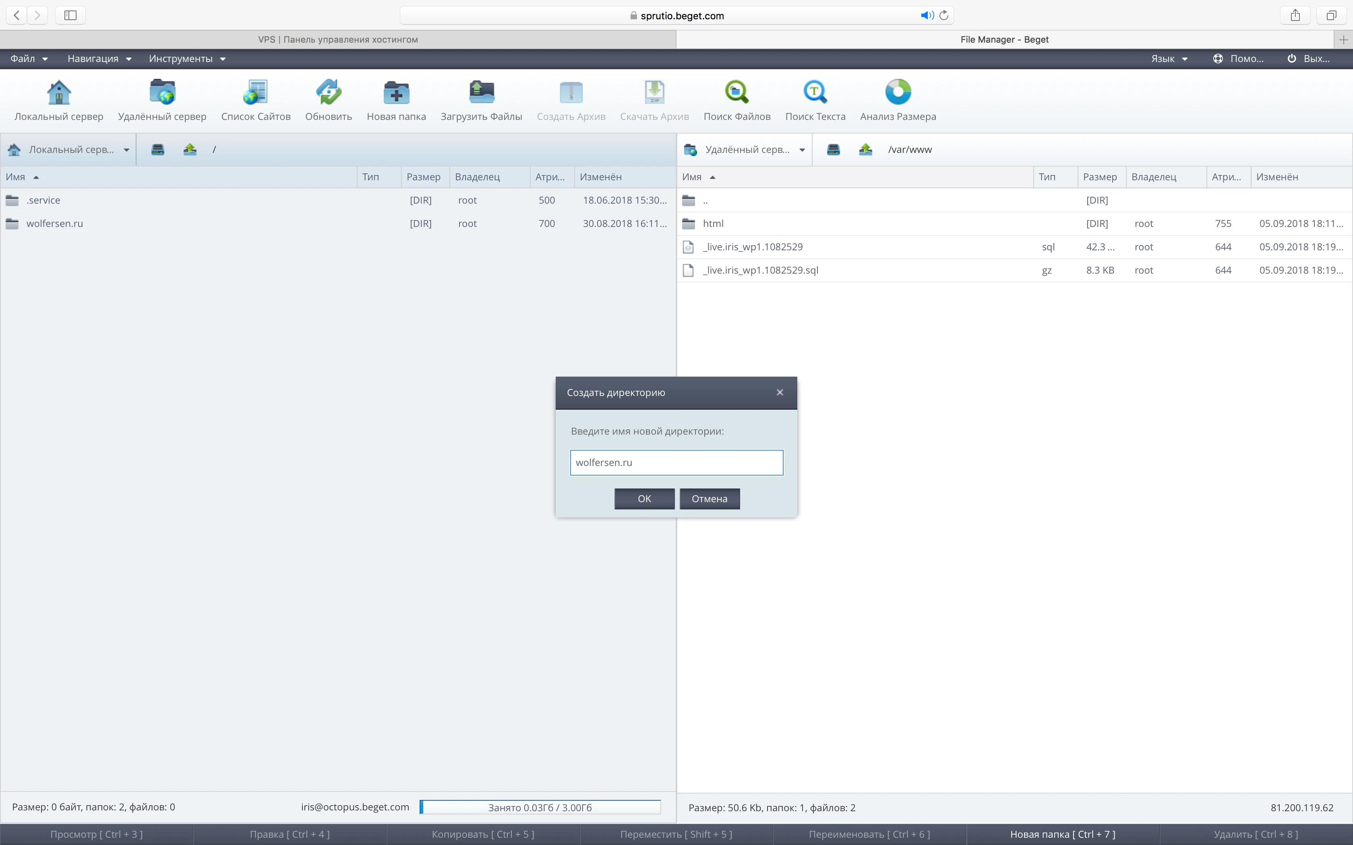The height and width of the screenshot is (845, 1353).
Task: Open Удалённый сервер toolbar icon
Action: [x=162, y=93]
